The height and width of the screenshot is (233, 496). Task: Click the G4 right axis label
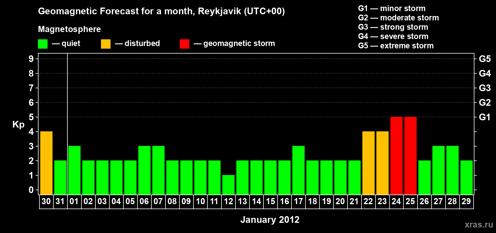[485, 73]
